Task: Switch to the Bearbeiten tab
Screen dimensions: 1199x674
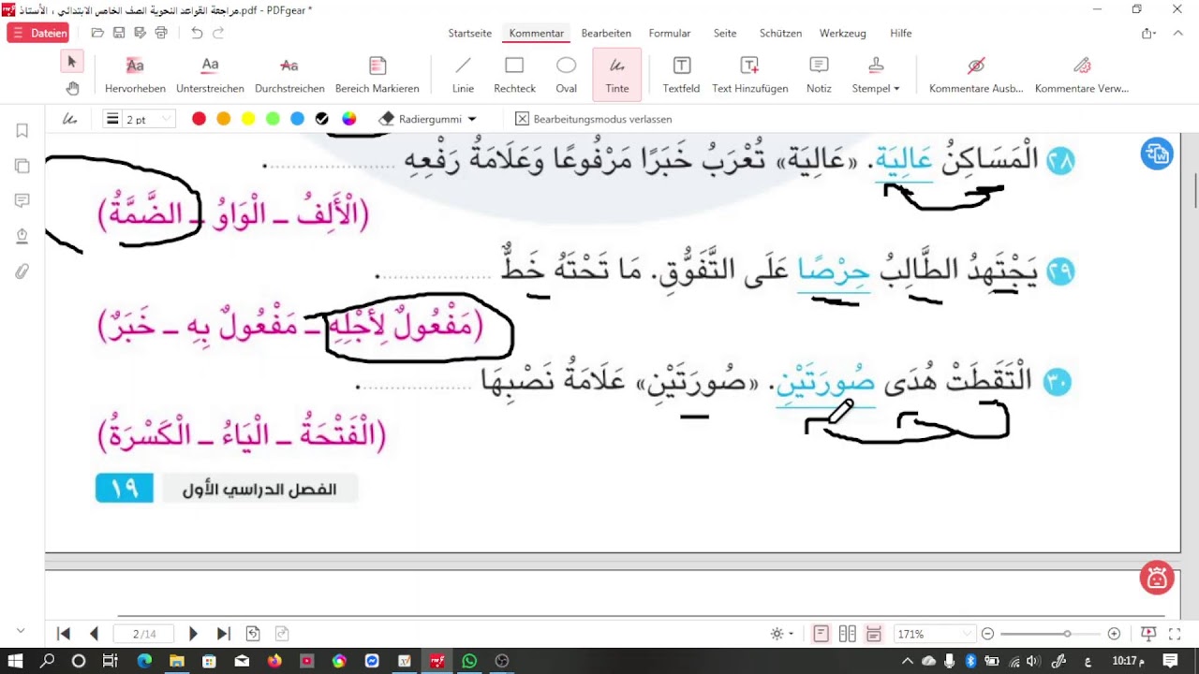Action: (606, 33)
